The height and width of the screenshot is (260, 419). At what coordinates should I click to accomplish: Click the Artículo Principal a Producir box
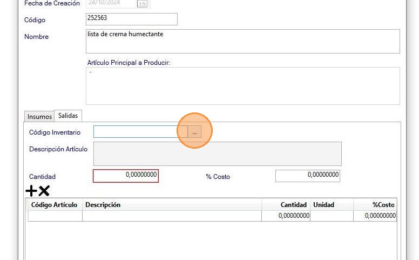coord(243,85)
